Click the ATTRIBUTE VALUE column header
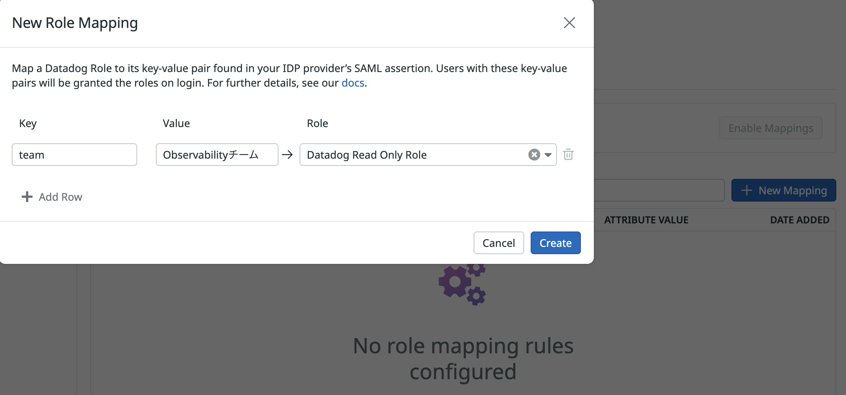 (646, 220)
